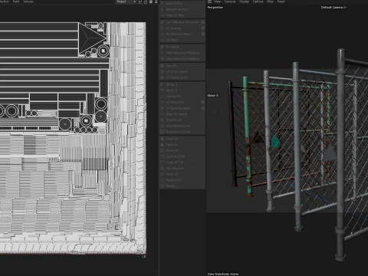Click hamburger menu icon in 3D viewport
Viewport: 368px width, 276px height.
coord(209,2)
